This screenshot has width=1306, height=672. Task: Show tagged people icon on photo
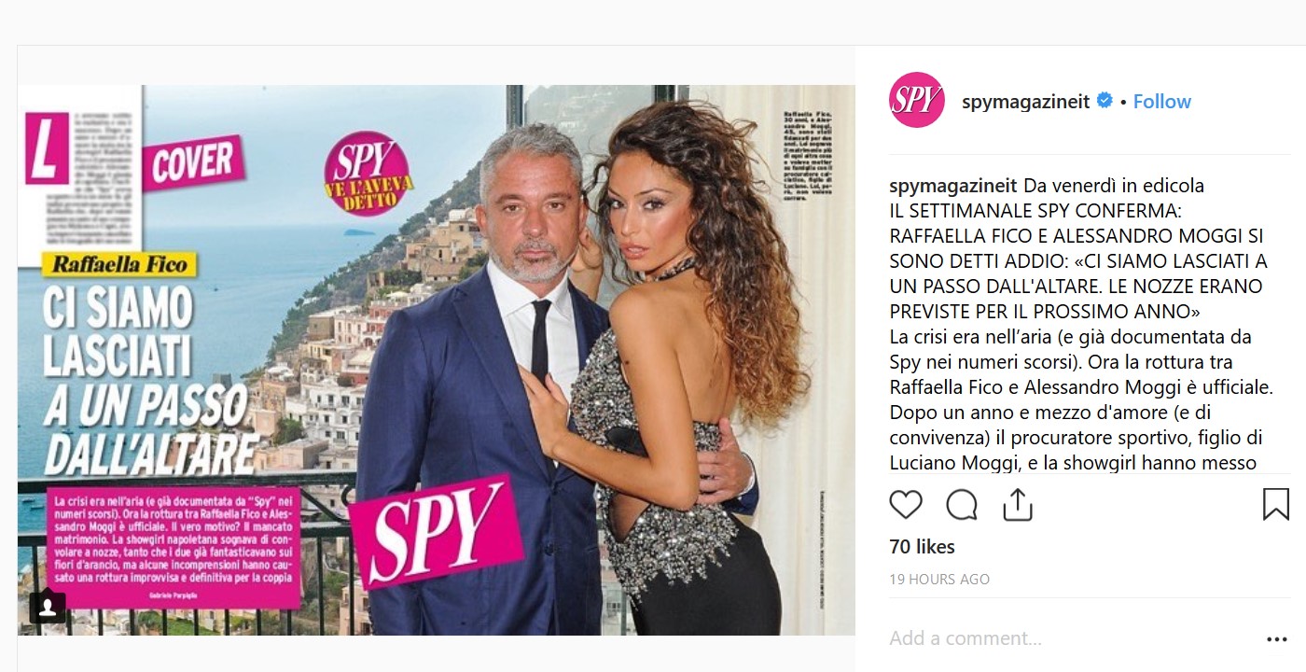(48, 608)
